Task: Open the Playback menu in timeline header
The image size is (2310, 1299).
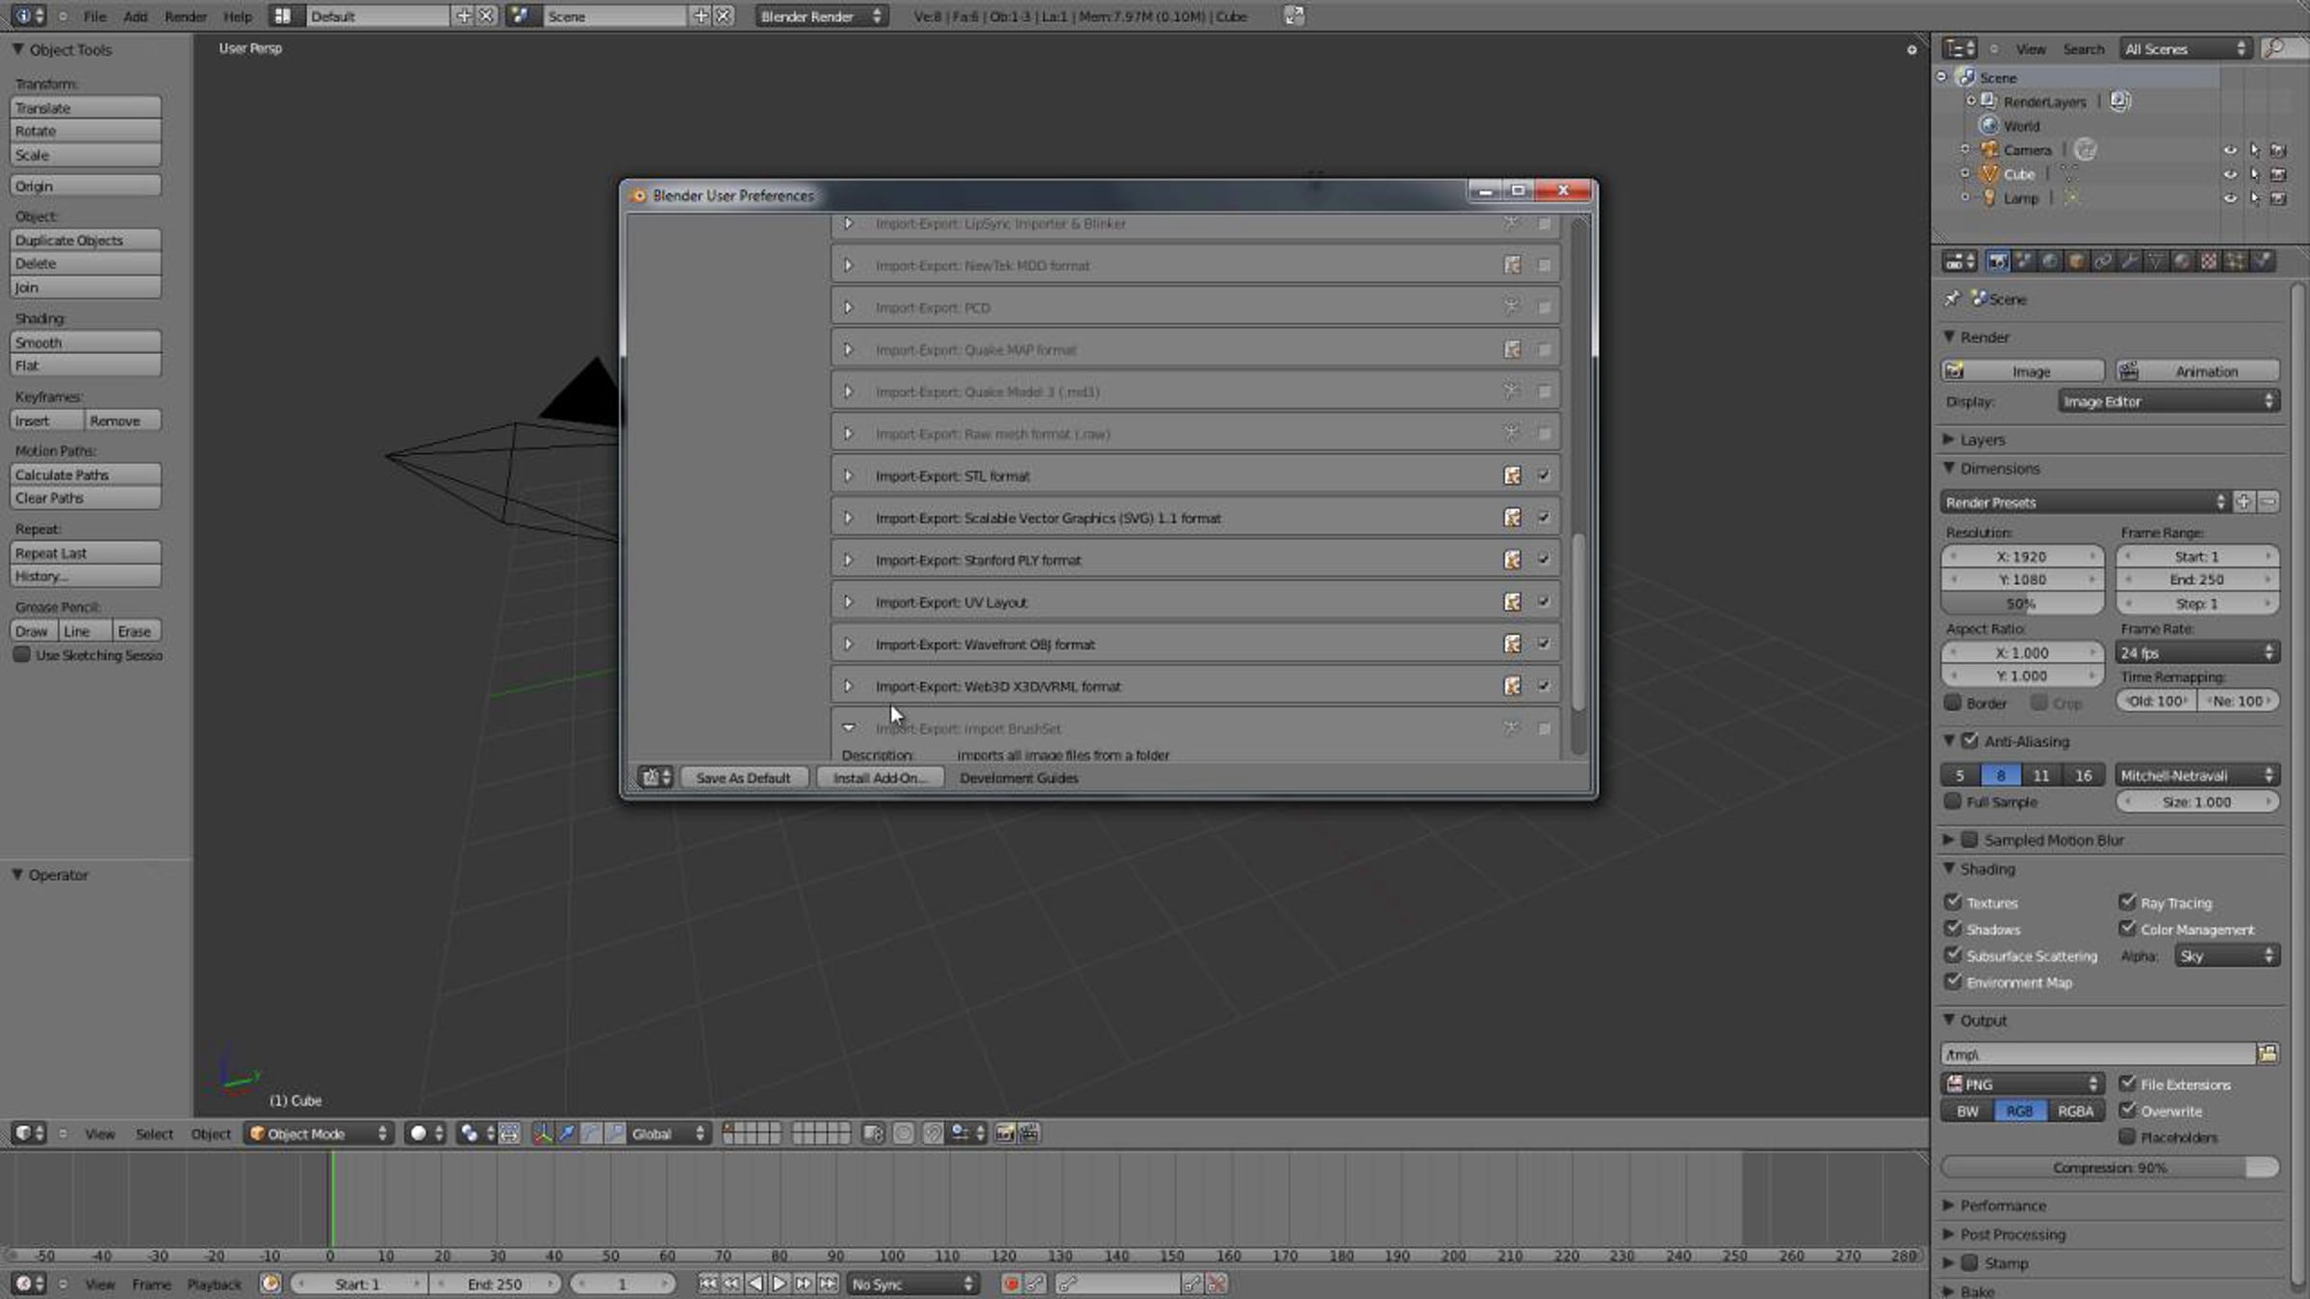Action: (215, 1284)
